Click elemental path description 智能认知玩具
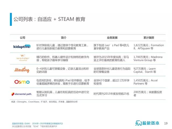This screenshot has height=129, width=172. pos(63,94)
